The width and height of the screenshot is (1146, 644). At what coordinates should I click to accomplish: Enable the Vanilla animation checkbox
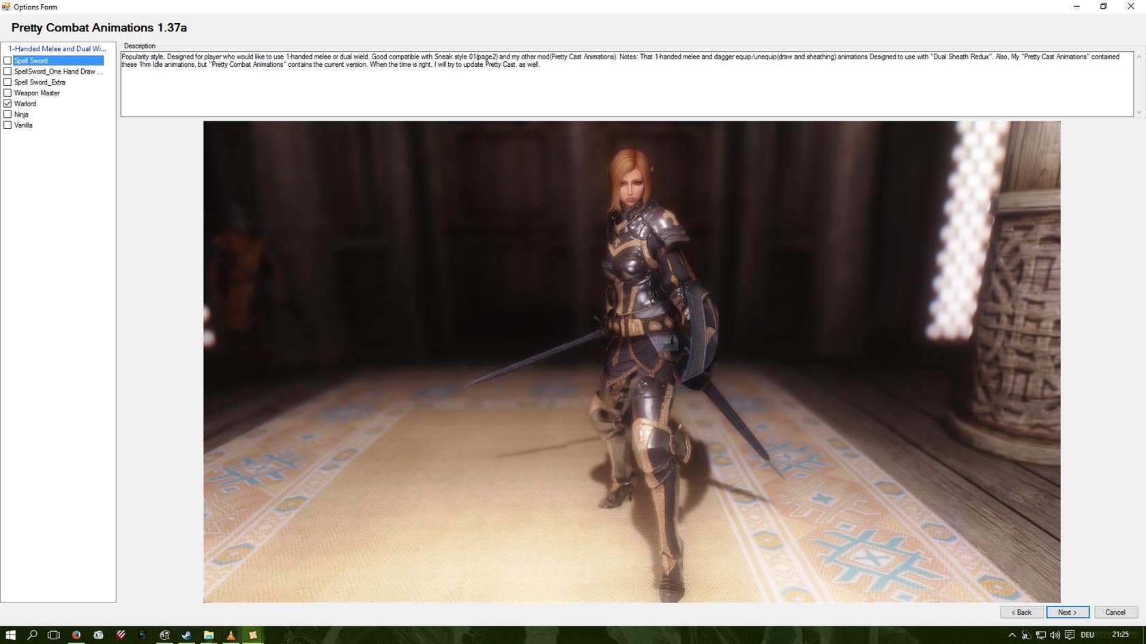[x=8, y=125]
